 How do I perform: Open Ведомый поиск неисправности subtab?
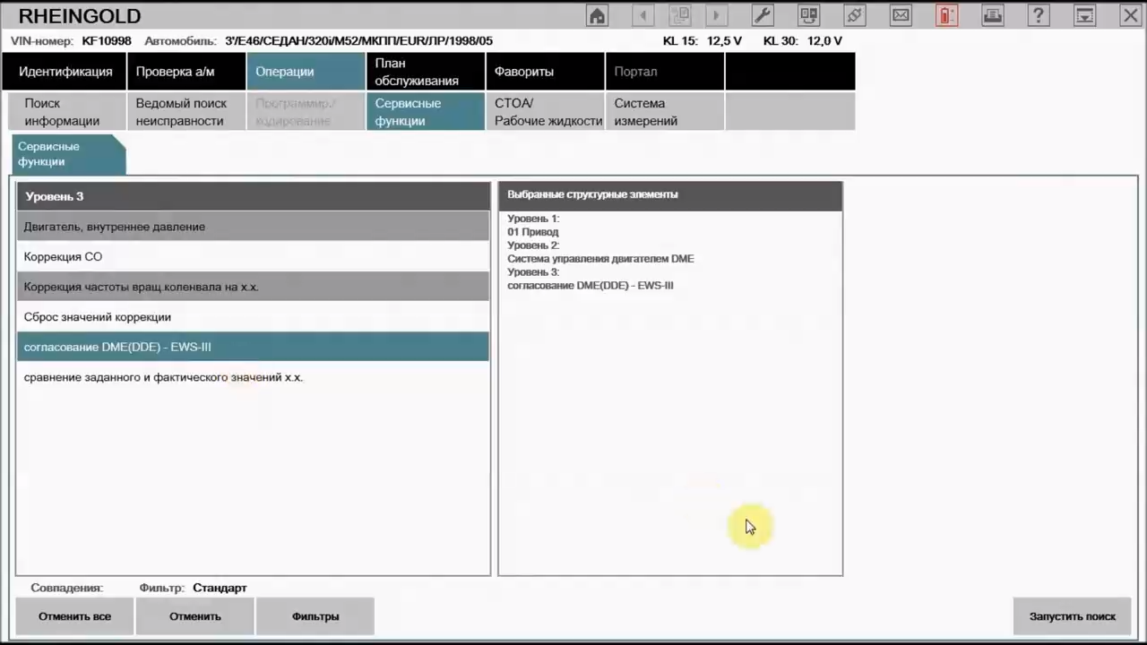point(186,112)
